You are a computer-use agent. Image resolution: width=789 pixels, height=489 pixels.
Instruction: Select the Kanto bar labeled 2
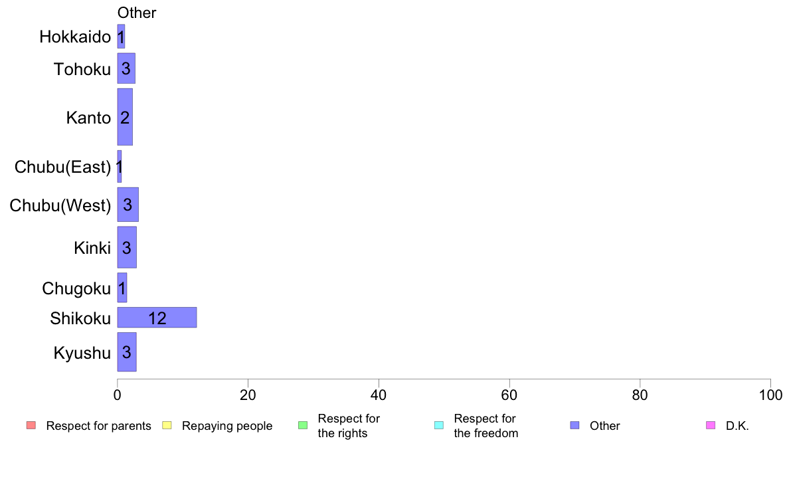(x=125, y=117)
